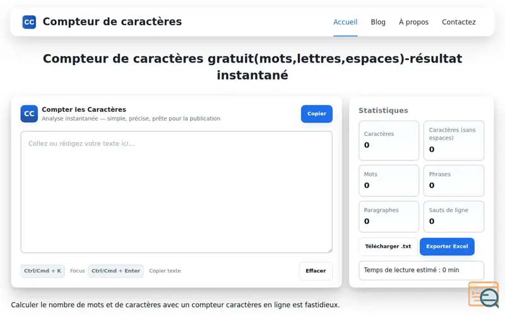
Task: Focus the text area to paste text
Action: click(x=177, y=192)
